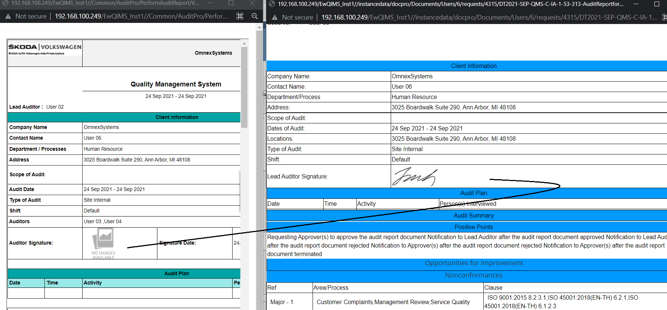Image resolution: width=667 pixels, height=310 pixels.
Task: Click 'User 02' lead auditor value
Action: (55, 107)
